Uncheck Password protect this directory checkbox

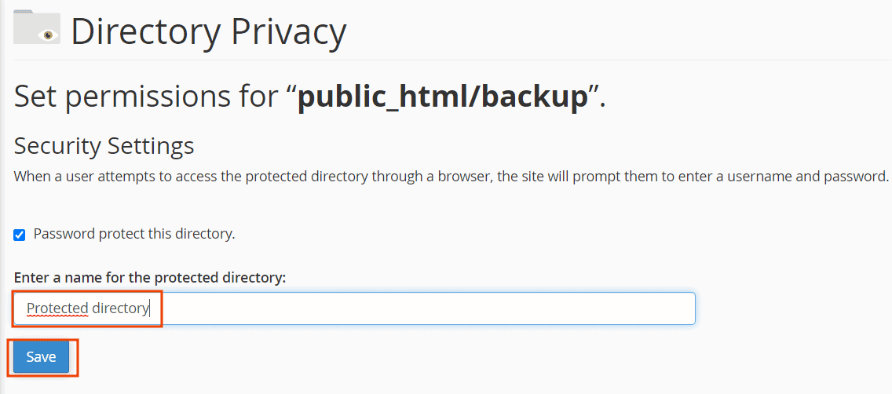(x=20, y=235)
